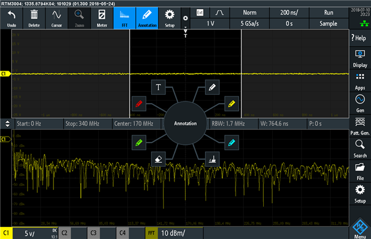Toggle the FFT analysis button
This screenshot has width=371, height=239.
tap(125, 18)
